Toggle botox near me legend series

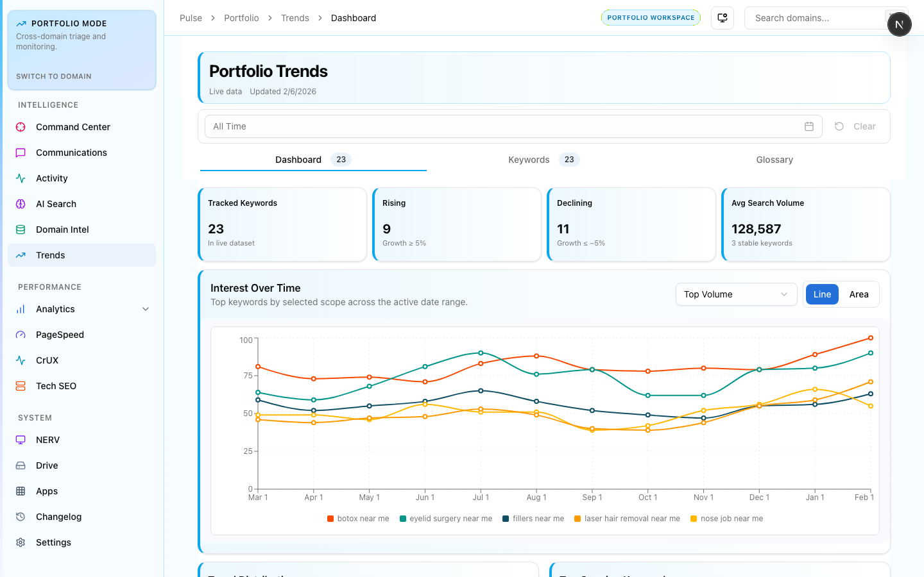coord(358,519)
